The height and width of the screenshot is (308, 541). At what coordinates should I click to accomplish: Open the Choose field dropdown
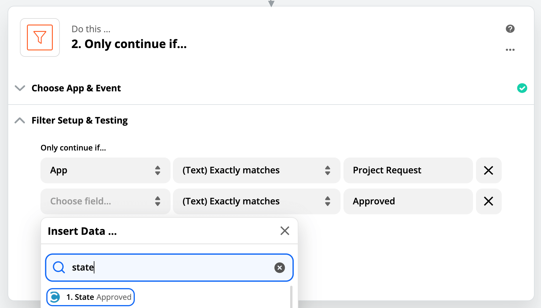coord(105,201)
